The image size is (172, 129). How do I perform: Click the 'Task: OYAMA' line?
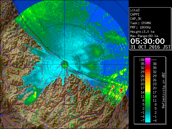141,23
